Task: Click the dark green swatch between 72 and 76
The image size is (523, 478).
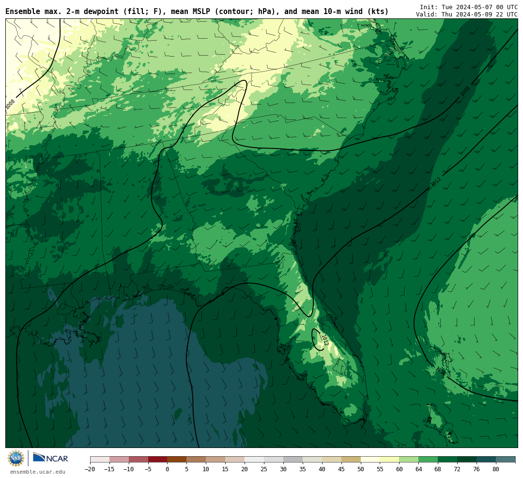Action: pos(467,460)
